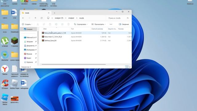This screenshot has width=197, height=111.
Task: Open Загрузки in the sidebar
Action: (30, 42)
